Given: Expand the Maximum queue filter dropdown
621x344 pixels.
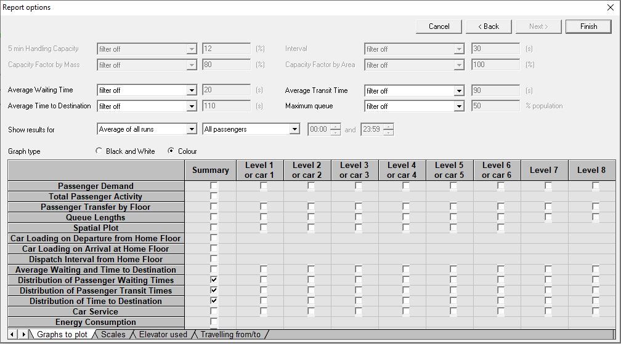Looking at the screenshot, I should [x=459, y=106].
